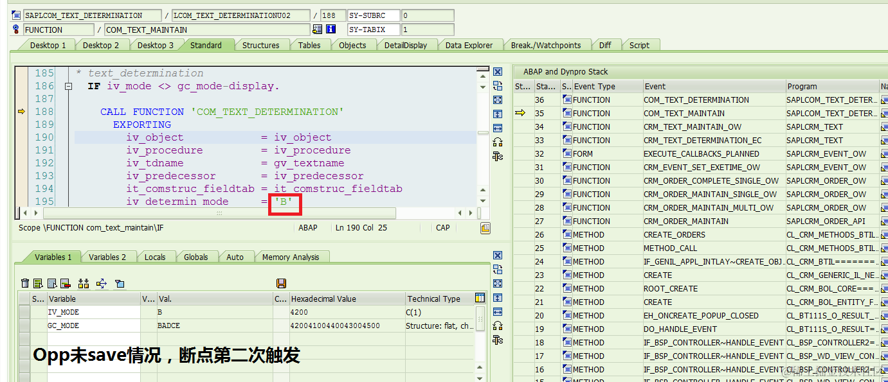
Task: Open services of the variables tool
Action: pyautogui.click(x=498, y=326)
